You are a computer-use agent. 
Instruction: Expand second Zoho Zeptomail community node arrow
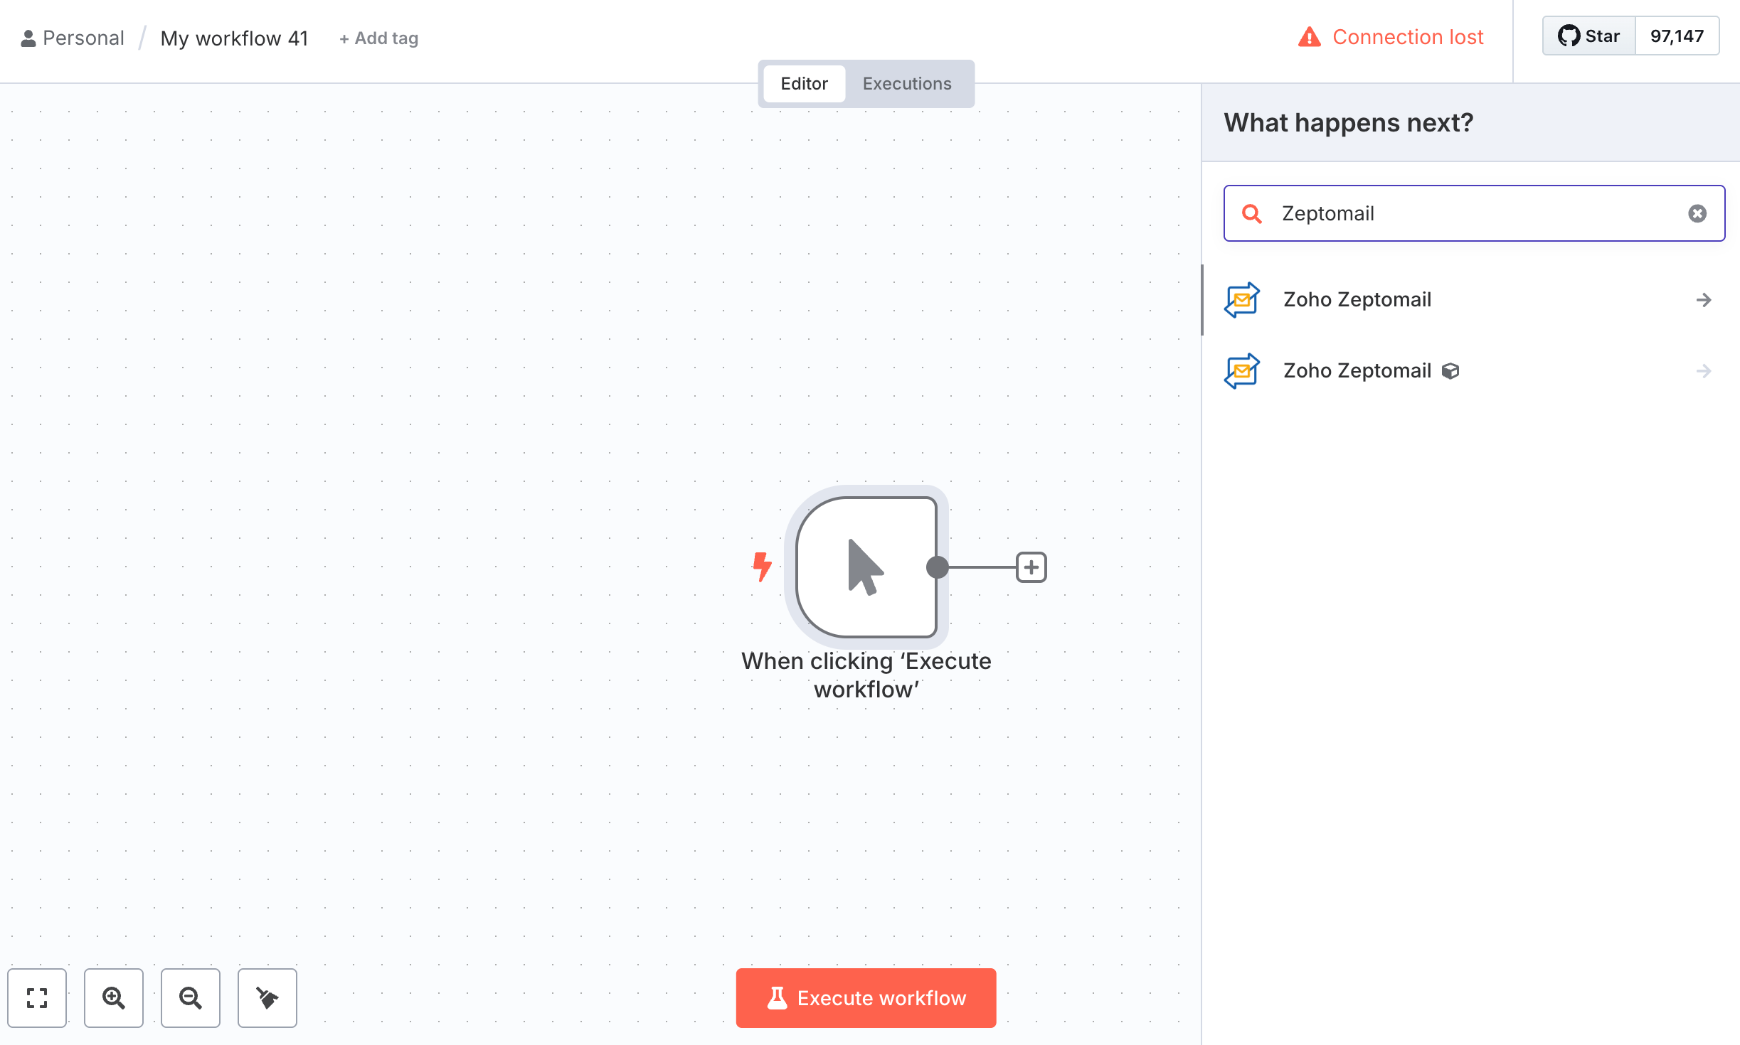pyautogui.click(x=1703, y=371)
